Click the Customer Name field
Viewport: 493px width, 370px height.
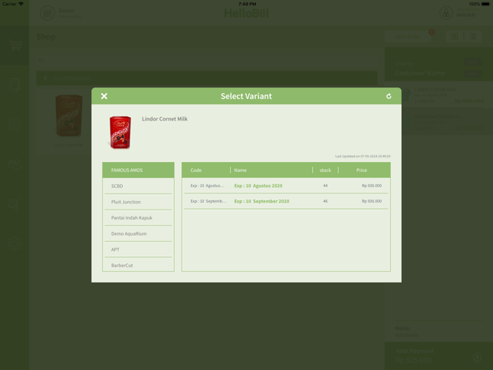(420, 73)
